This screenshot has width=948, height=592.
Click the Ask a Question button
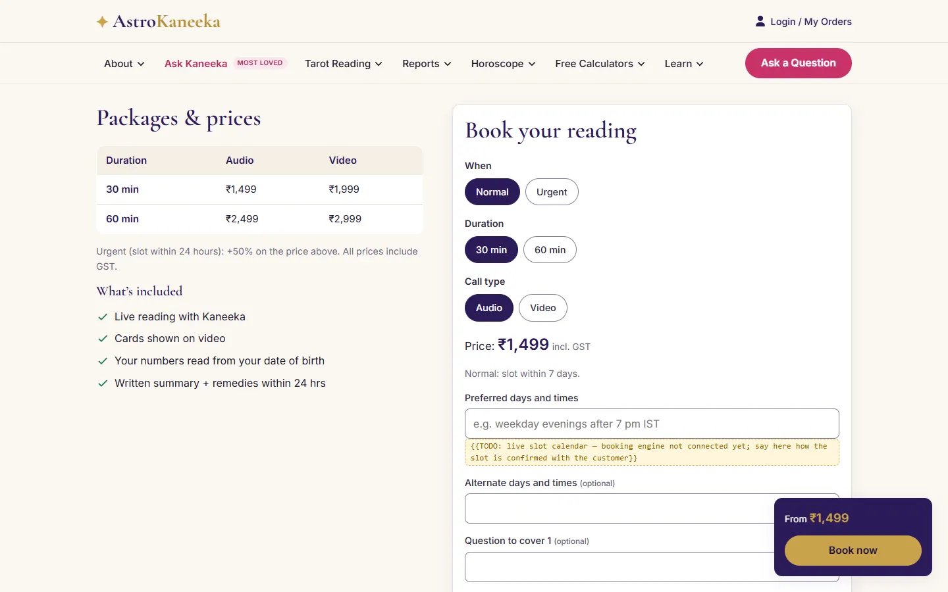click(799, 63)
